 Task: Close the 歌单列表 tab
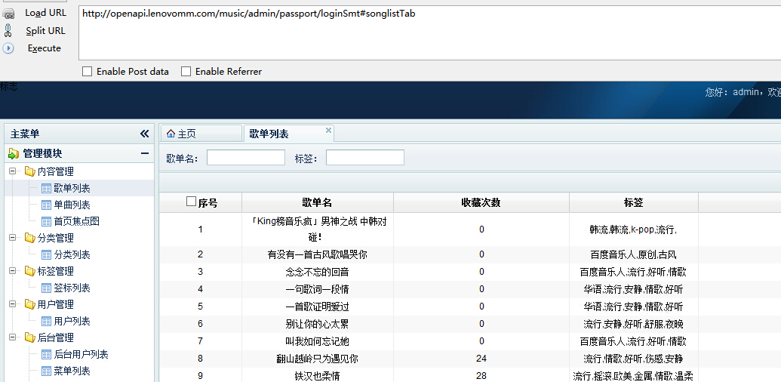pos(328,130)
